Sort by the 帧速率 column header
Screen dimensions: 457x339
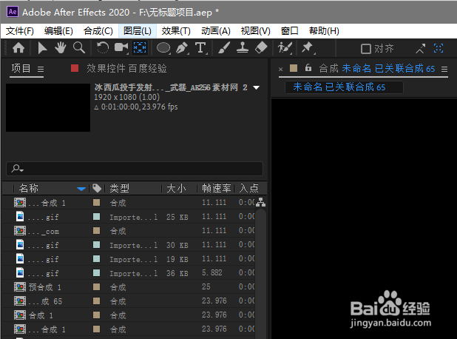(216, 188)
